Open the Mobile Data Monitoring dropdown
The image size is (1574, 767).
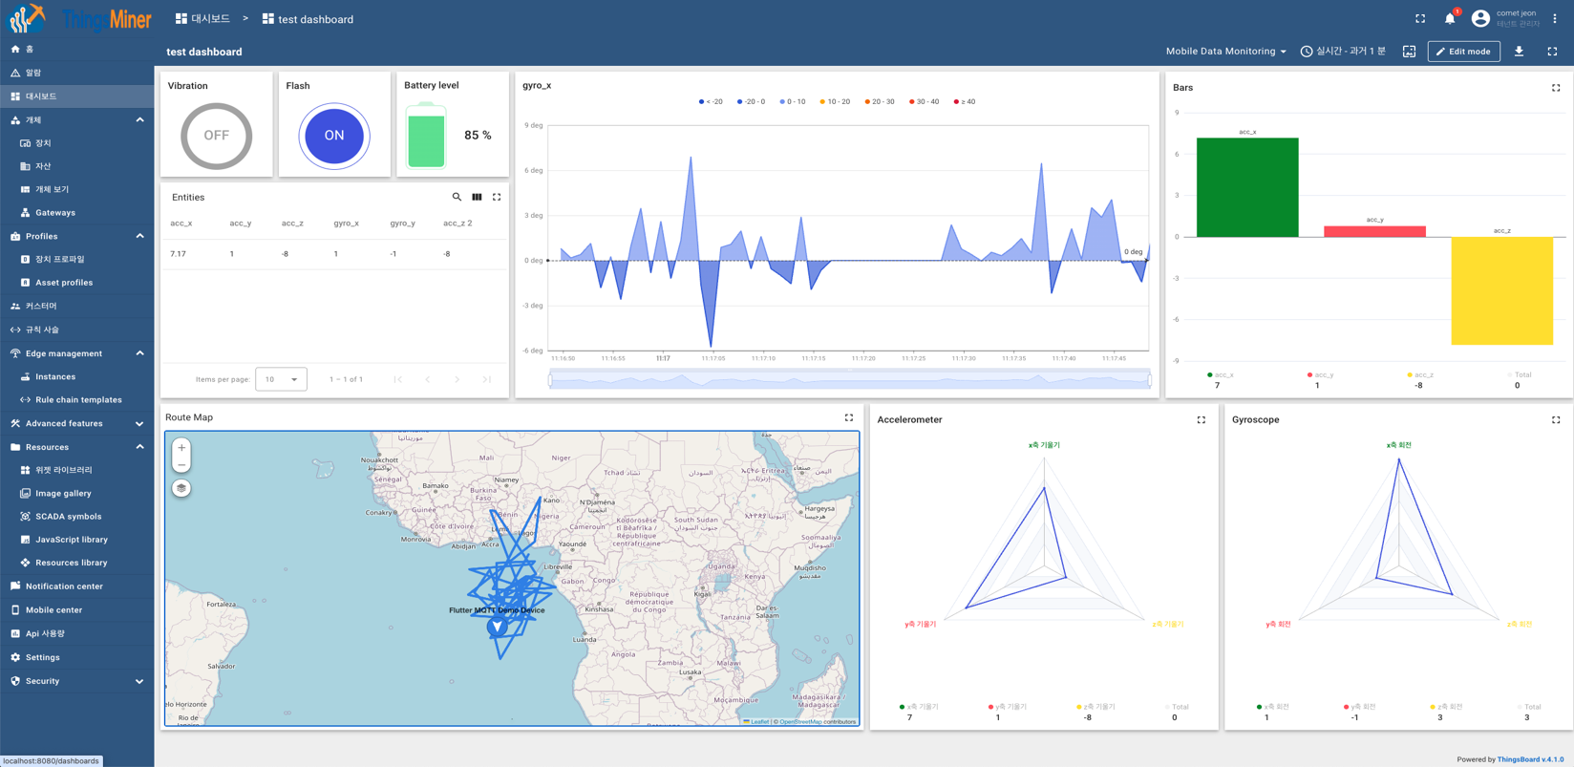coord(1225,52)
